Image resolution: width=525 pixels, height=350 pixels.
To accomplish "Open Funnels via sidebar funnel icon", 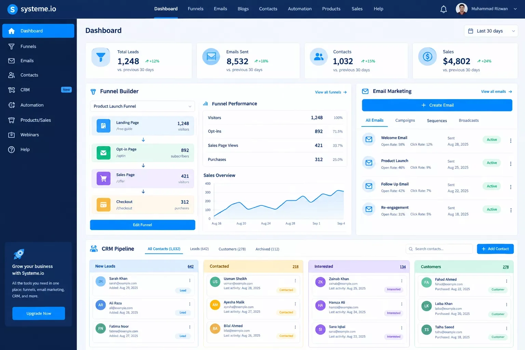I will (x=11, y=46).
